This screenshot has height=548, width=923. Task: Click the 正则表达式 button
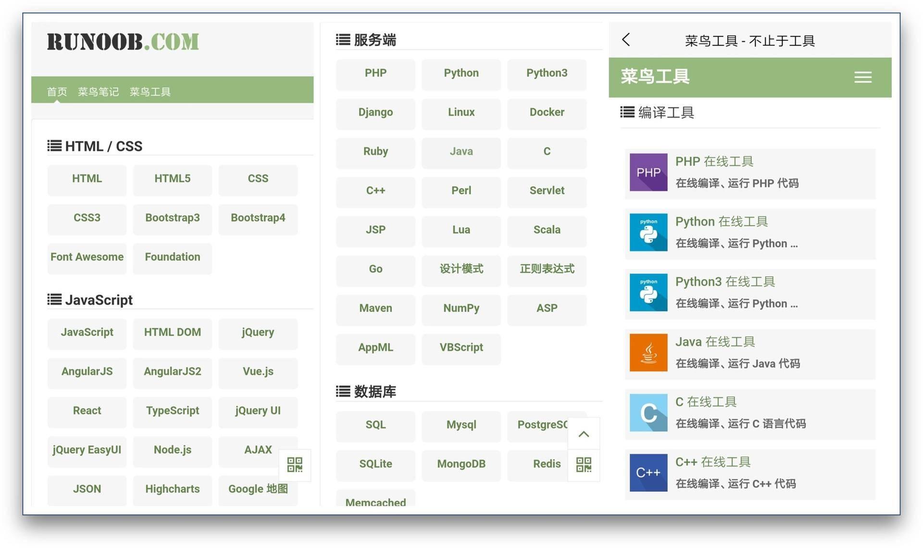point(547,269)
